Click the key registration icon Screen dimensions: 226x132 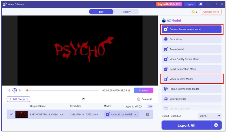(201, 4)
